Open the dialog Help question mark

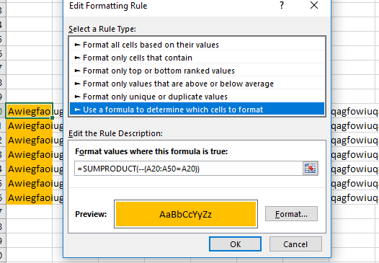click(x=282, y=5)
